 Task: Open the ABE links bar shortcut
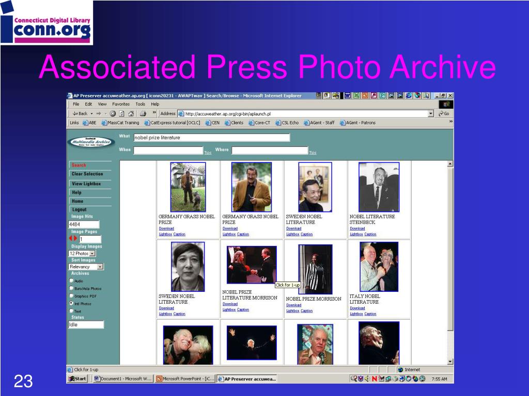click(x=89, y=123)
